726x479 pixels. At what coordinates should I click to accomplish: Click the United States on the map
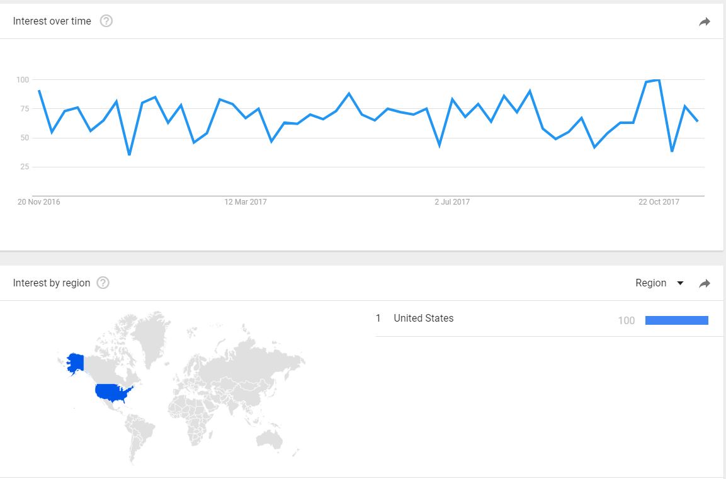point(113,393)
